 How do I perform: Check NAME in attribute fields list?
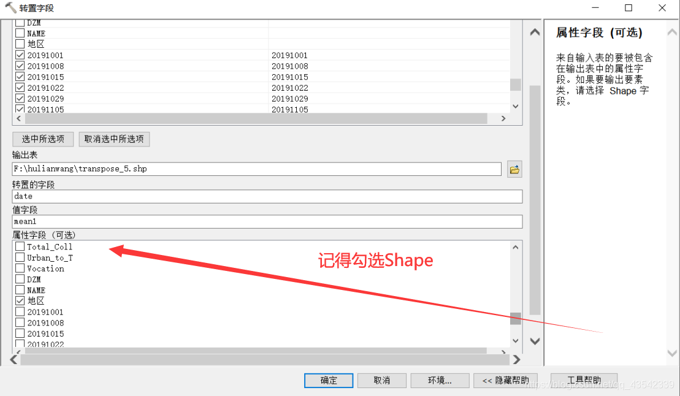tap(20, 290)
